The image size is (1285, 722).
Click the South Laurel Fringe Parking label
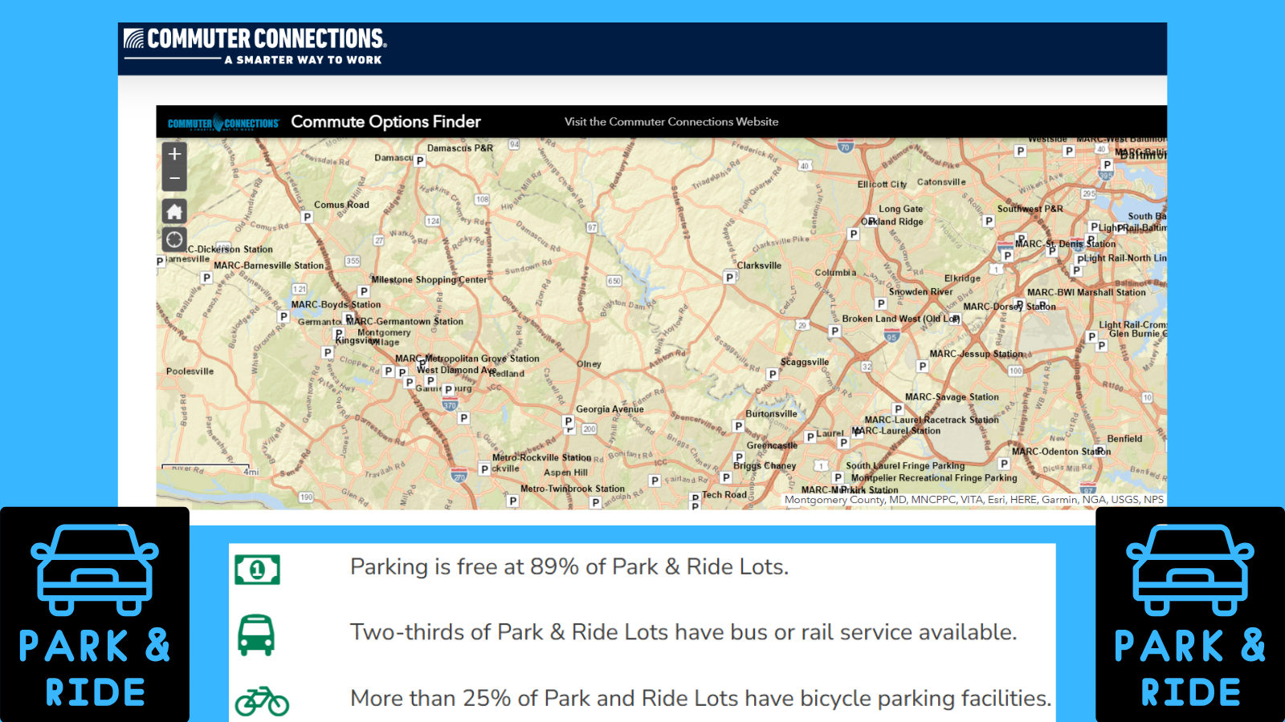point(905,466)
